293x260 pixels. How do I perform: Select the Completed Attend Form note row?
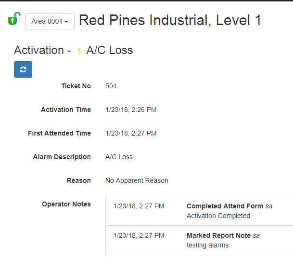199,211
